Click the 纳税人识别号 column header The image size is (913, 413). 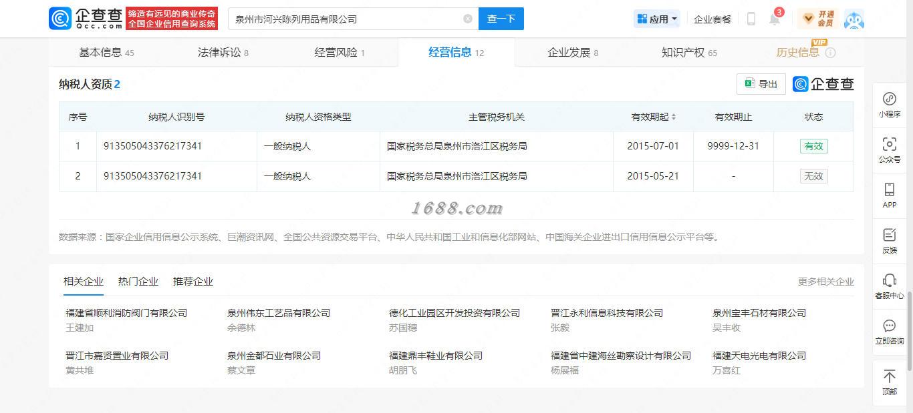(176, 117)
